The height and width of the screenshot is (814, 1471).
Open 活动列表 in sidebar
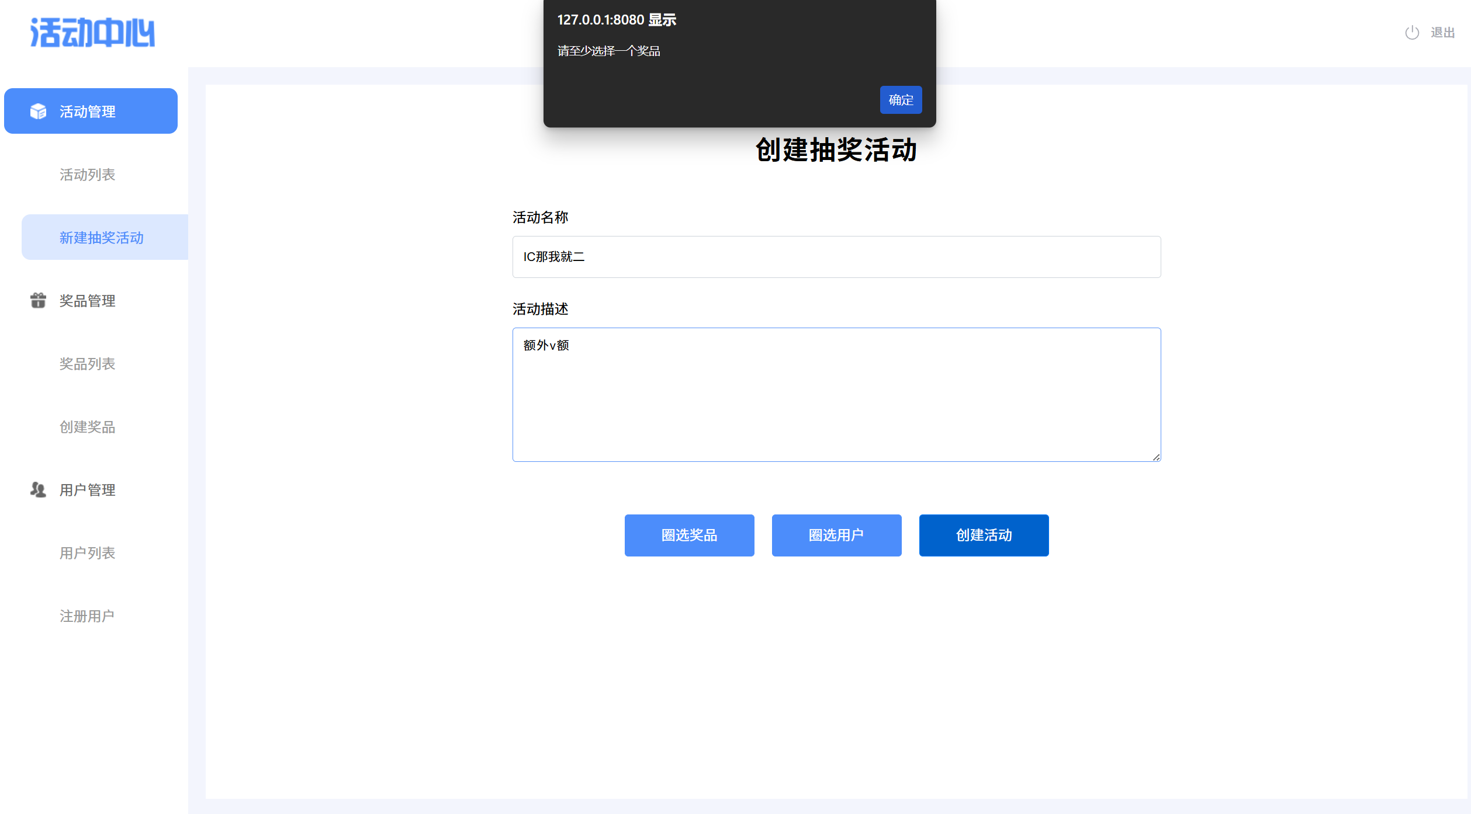coord(88,175)
